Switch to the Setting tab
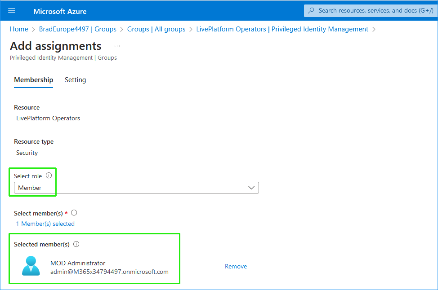Screen dimensions: 438x290 [x=76, y=80]
